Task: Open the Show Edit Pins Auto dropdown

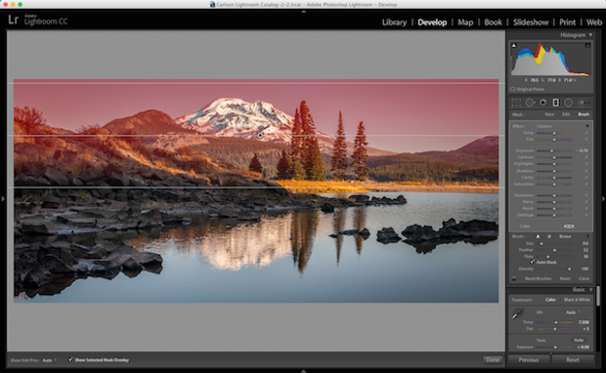Action: pos(49,360)
